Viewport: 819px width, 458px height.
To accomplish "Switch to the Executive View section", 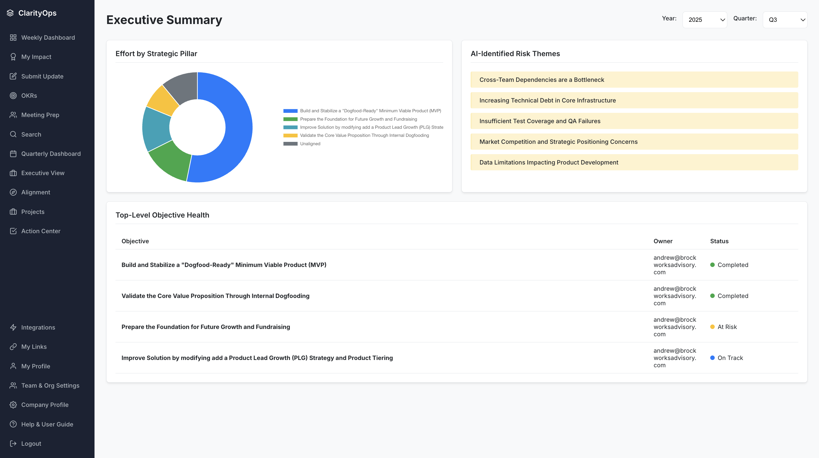I will tap(42, 173).
